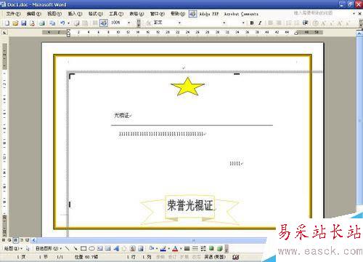363x262 pixels.
Task: Click the Font Color red A icon
Action: [x=176, y=248]
